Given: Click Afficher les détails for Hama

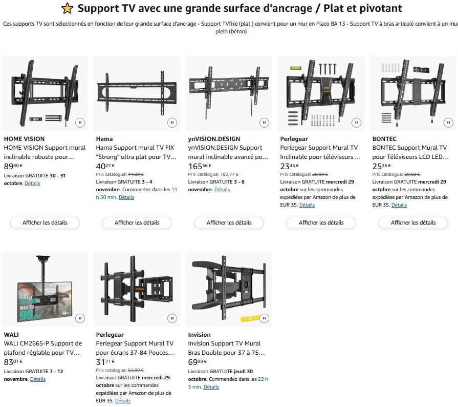Looking at the screenshot, I should click(x=137, y=223).
